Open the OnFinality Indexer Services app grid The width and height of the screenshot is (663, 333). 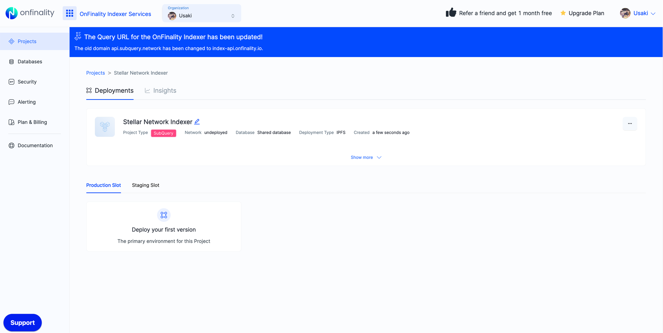click(70, 13)
